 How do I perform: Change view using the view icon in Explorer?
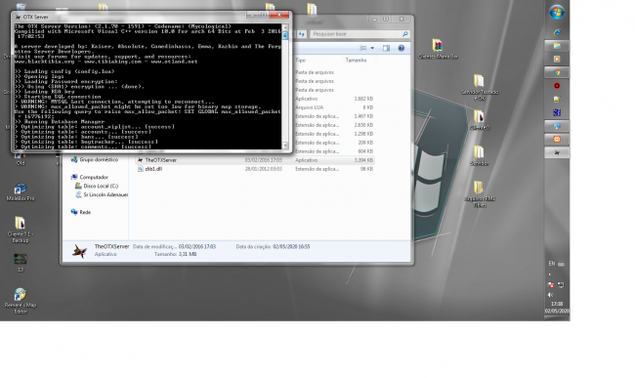pos(363,48)
